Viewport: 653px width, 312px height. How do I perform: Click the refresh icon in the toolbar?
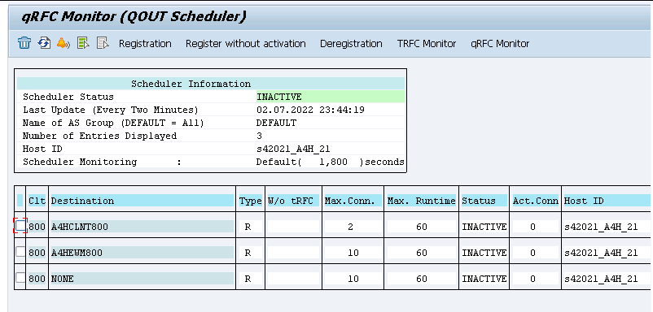click(x=44, y=43)
